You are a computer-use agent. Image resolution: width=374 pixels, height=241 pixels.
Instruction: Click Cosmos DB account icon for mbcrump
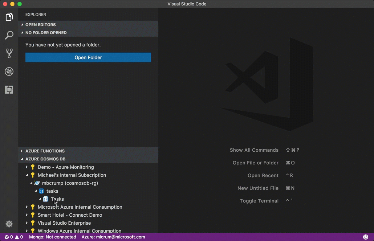click(x=37, y=183)
